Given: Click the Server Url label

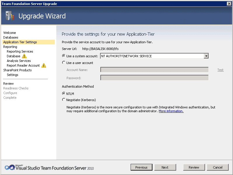Looking at the screenshot, I should pyautogui.click(x=69, y=49).
